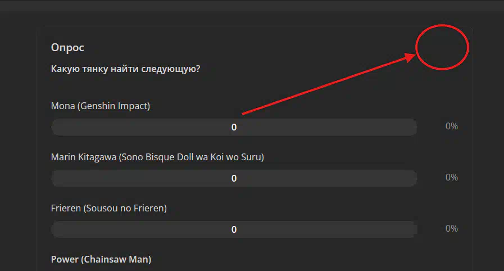Screen dimensions: 504x271
Task: Click the tail end of the red arrow
Action: 243,113
